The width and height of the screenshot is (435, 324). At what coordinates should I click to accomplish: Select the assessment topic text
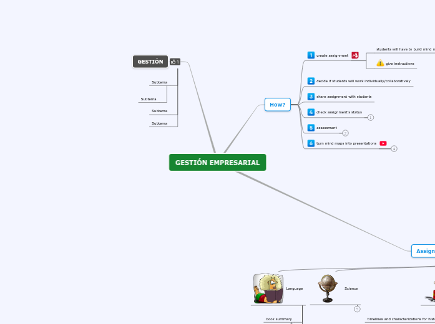(x=326, y=128)
